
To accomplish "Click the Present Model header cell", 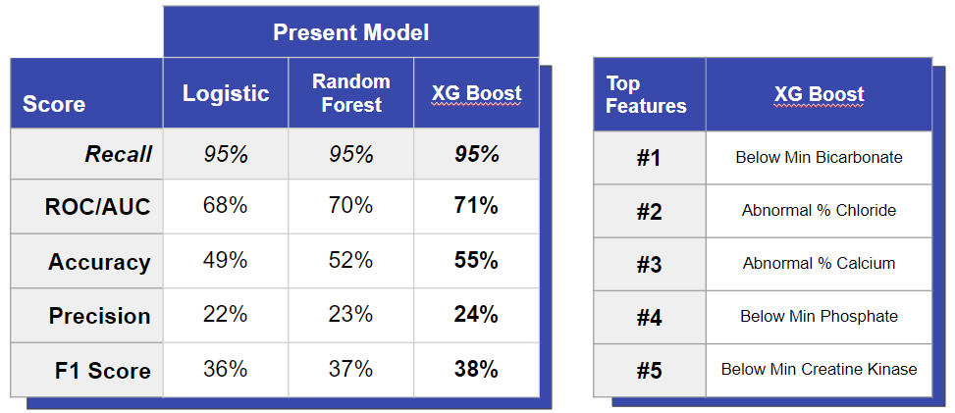I will click(350, 32).
